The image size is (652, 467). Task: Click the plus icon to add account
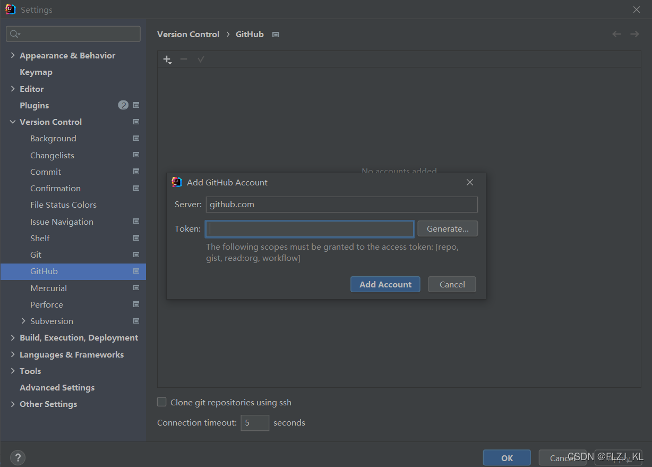tap(167, 60)
